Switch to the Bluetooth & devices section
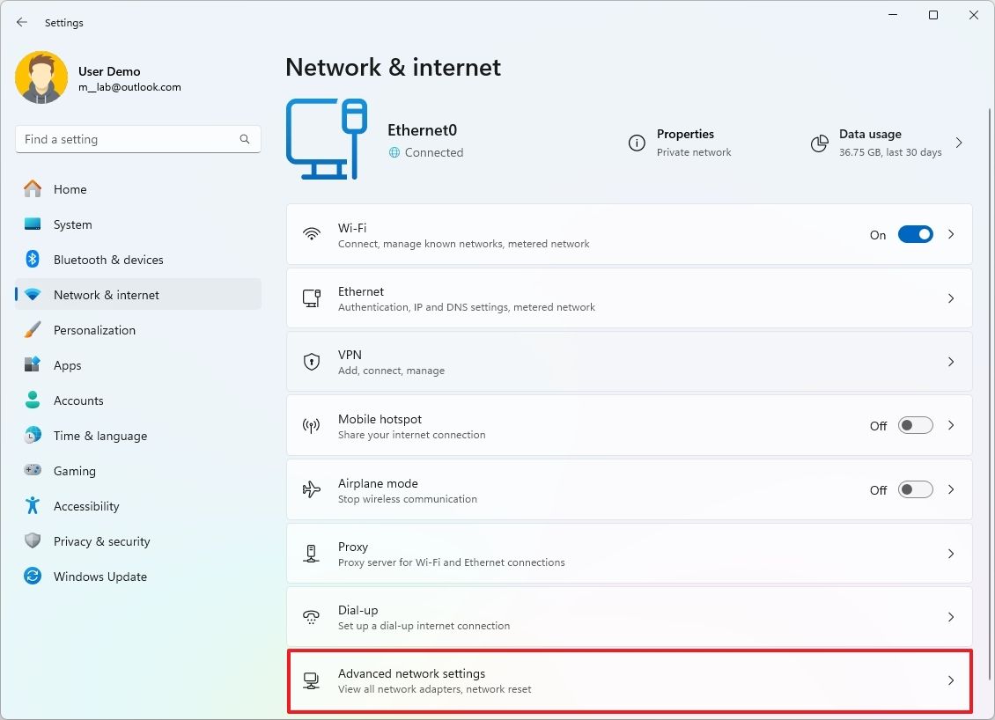This screenshot has width=995, height=720. (x=109, y=260)
